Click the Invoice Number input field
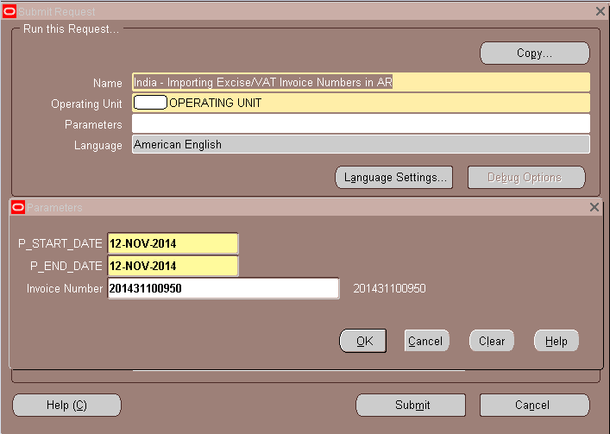The height and width of the screenshot is (434, 610). coord(223,288)
